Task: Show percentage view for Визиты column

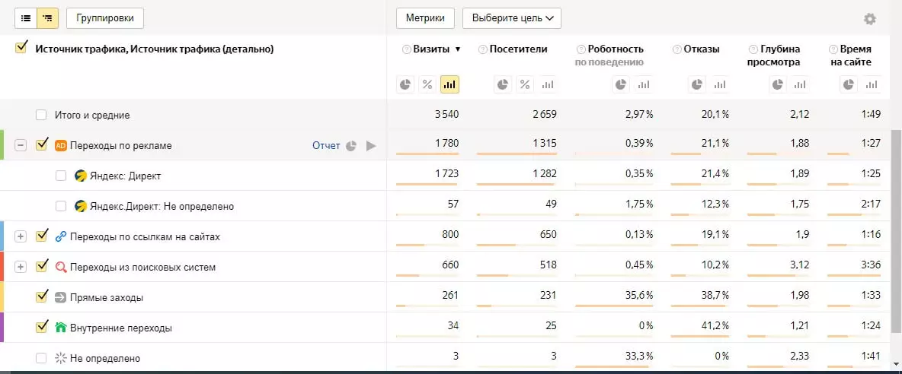Action: (x=427, y=84)
